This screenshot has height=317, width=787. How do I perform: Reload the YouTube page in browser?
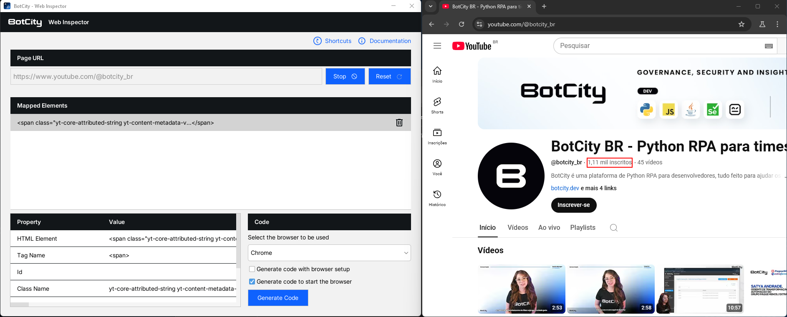point(461,24)
